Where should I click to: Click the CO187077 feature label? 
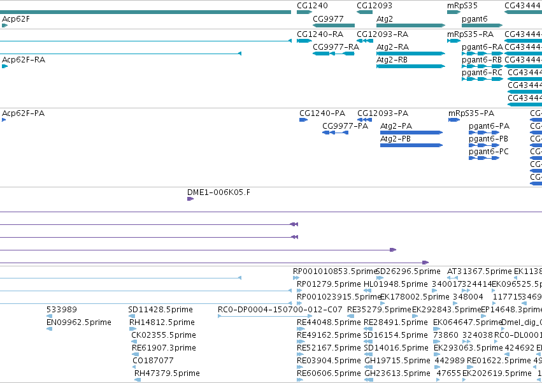153,361
